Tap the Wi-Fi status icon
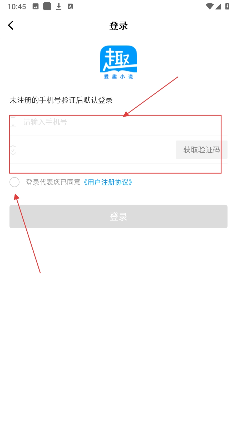Image resolution: width=237 pixels, height=421 pixels. coord(210,6)
